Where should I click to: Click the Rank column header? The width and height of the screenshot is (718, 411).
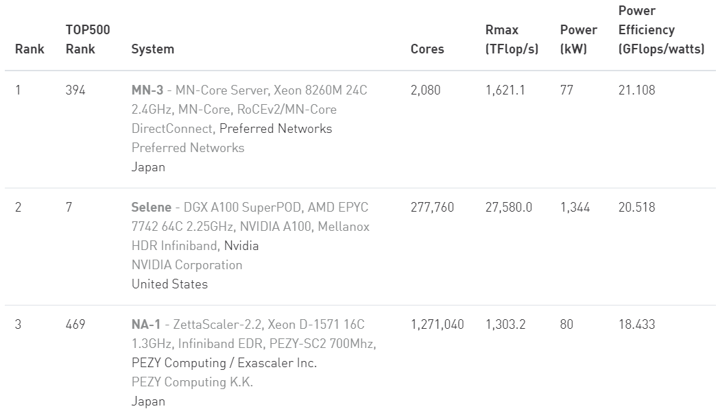pos(29,49)
